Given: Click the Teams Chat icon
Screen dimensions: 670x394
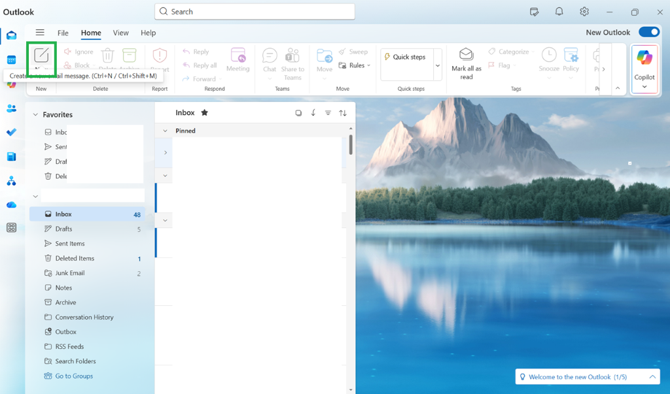Looking at the screenshot, I should pos(270,56).
